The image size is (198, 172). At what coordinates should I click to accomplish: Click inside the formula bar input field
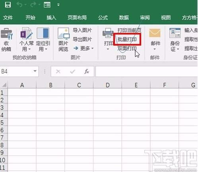(146, 71)
